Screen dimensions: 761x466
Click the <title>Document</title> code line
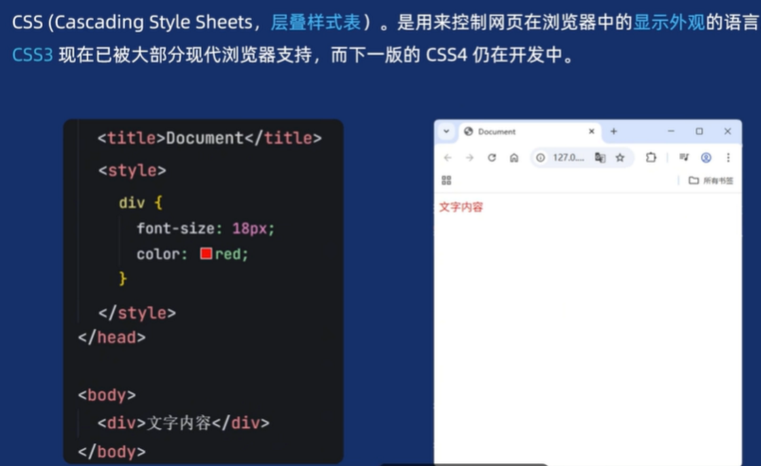click(x=210, y=137)
